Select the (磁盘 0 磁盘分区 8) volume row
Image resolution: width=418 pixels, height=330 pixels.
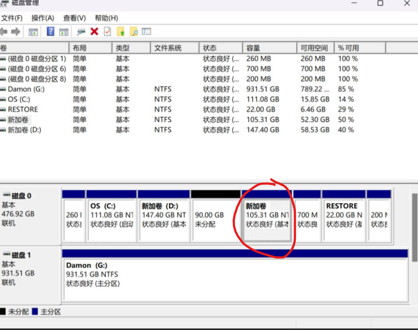[x=193, y=79]
